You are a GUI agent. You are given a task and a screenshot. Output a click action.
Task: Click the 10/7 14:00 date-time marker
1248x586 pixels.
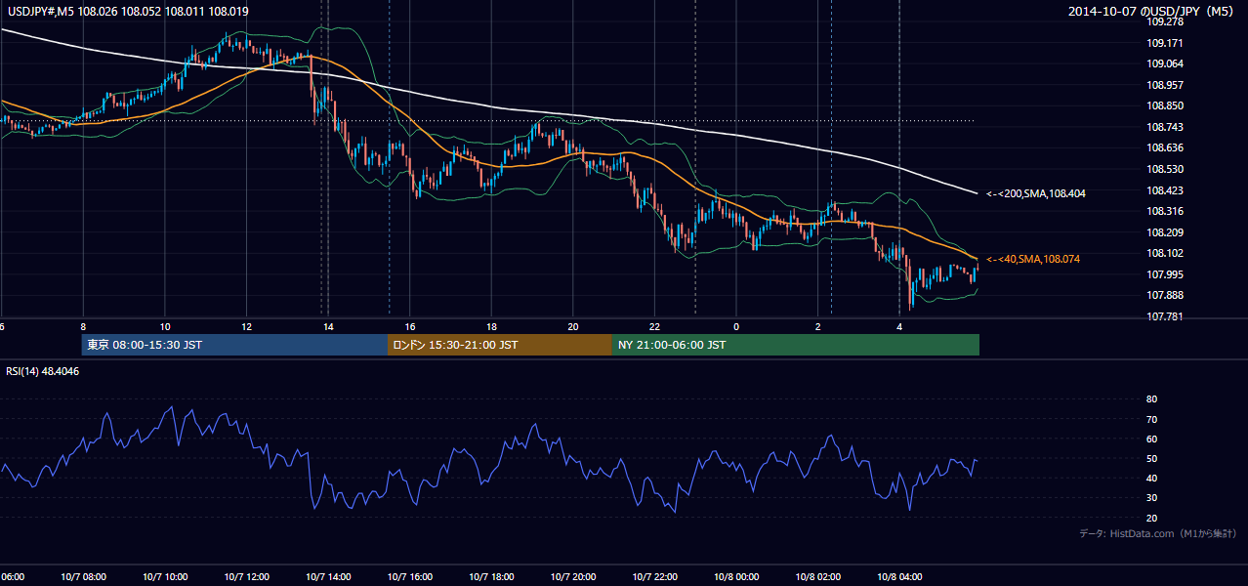pyautogui.click(x=328, y=577)
